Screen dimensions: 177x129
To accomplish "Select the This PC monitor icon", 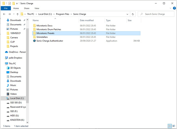I will tap(6, 63).
